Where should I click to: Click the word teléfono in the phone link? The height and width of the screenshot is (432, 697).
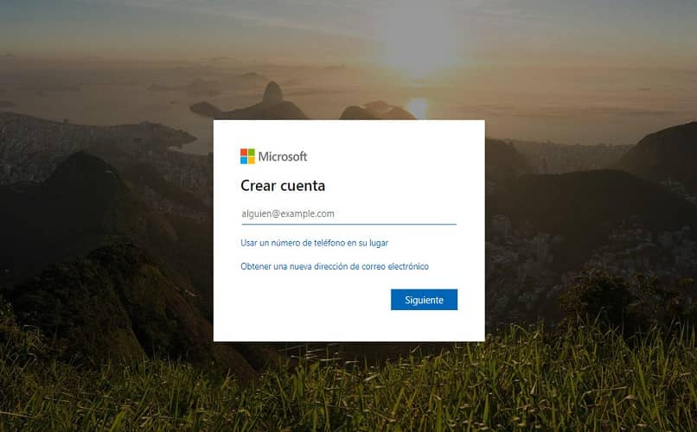point(329,243)
